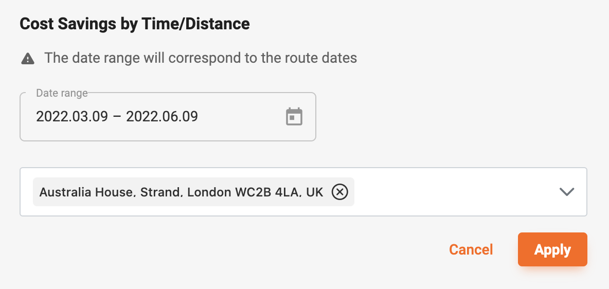Click "Time/Distance" in the dialog title
The height and width of the screenshot is (289, 609).
[x=196, y=24]
